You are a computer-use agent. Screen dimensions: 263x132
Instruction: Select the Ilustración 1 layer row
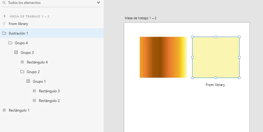(x=52, y=33)
